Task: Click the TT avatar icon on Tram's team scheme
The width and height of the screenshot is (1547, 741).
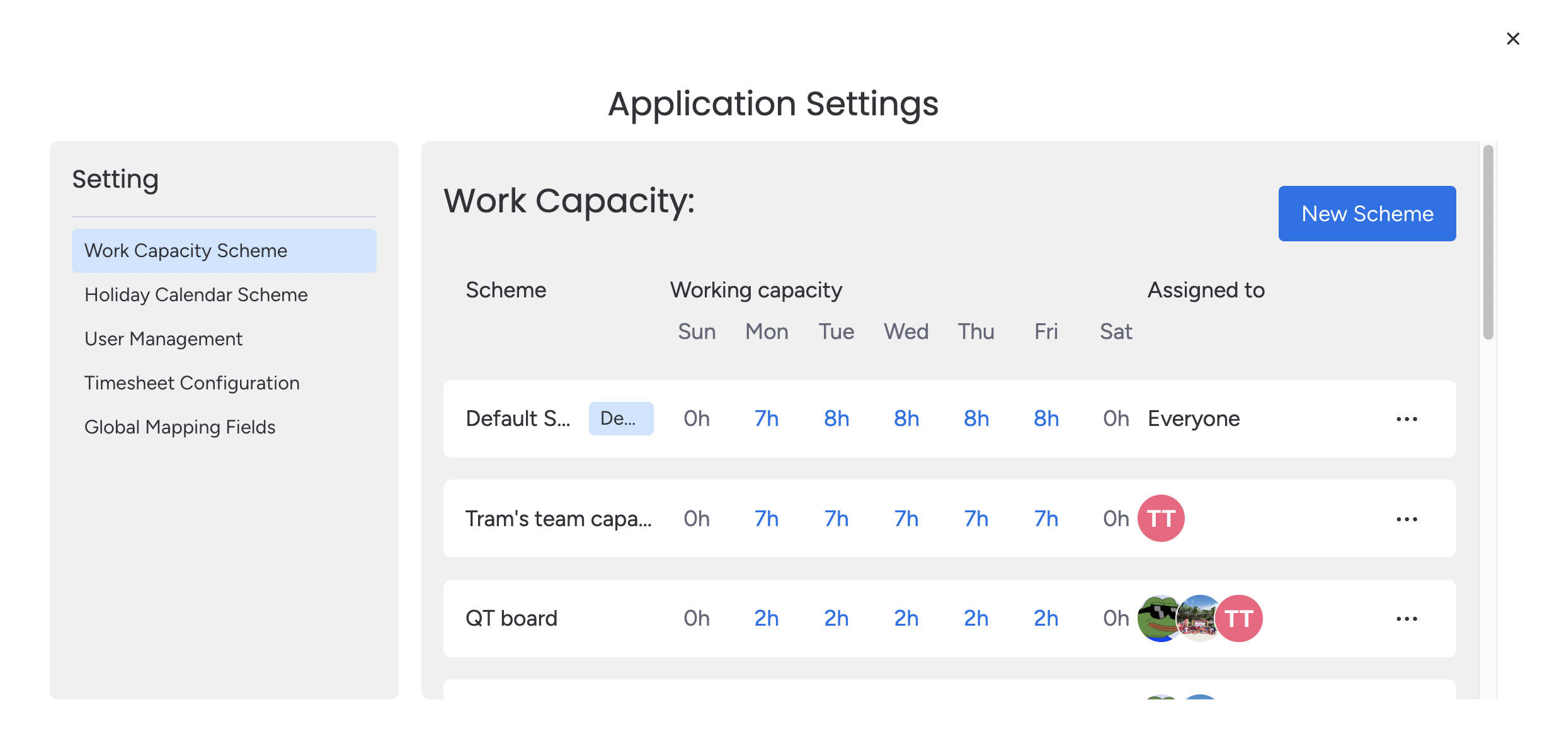Action: pos(1162,518)
